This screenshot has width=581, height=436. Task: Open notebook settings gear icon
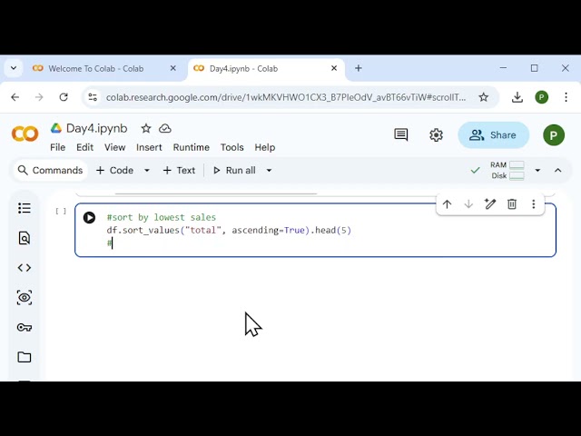click(436, 135)
